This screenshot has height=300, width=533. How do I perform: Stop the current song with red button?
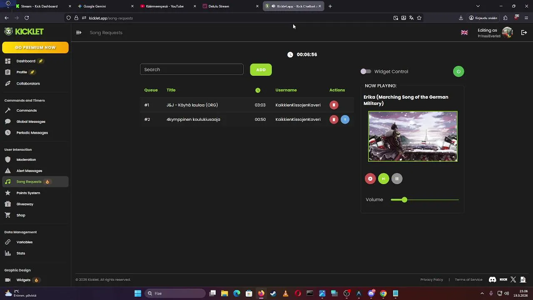tap(370, 179)
